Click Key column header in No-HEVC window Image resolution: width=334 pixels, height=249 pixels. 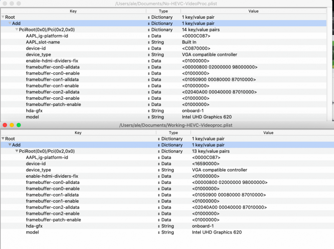coord(73,11)
